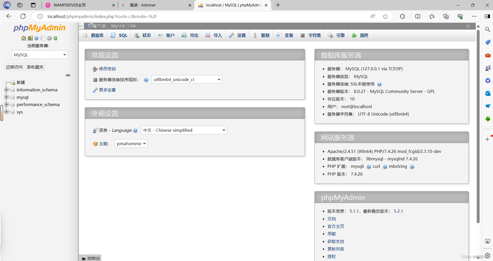Click 近期访问 button

click(x=14, y=67)
